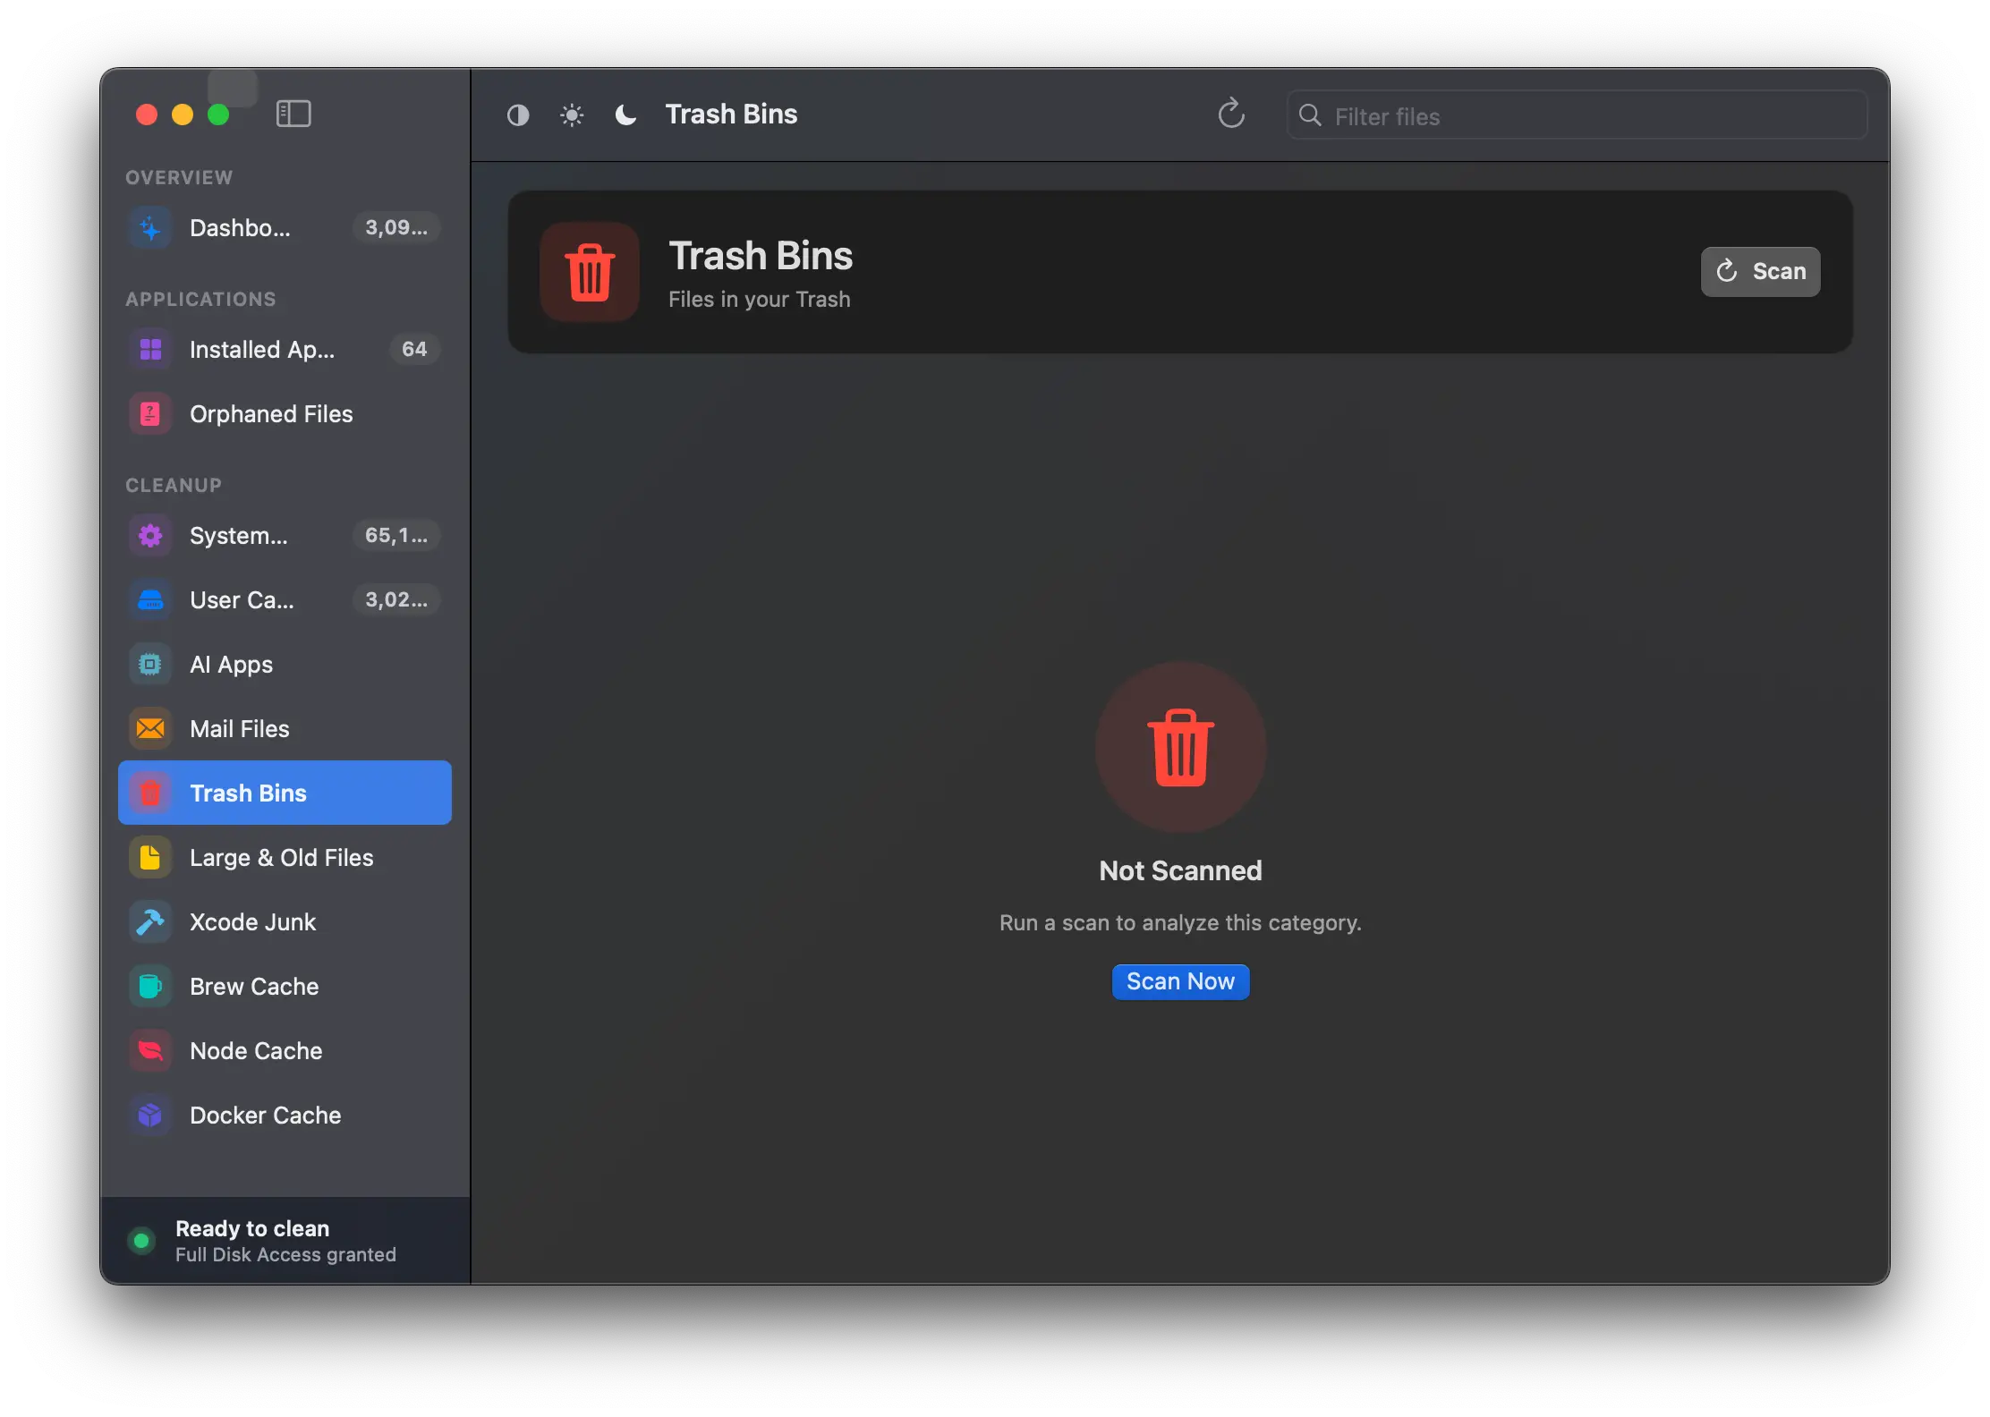This screenshot has width=1990, height=1417.
Task: Click the Node Cache leaf icon
Action: [x=150, y=1051]
